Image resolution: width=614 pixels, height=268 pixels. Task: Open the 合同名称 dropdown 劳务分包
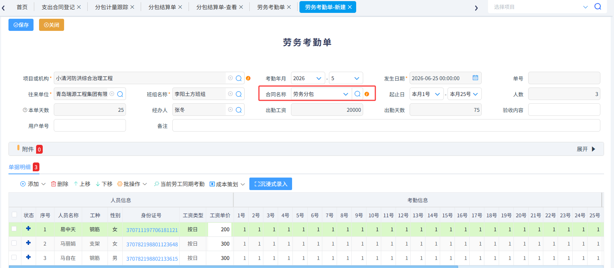[321, 94]
